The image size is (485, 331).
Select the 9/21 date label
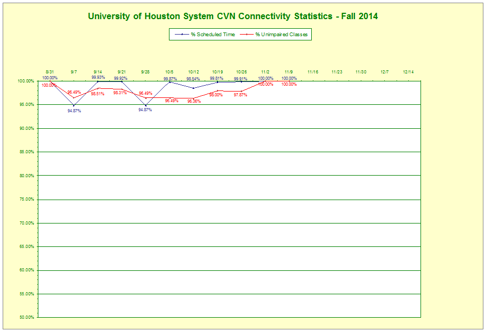122,72
